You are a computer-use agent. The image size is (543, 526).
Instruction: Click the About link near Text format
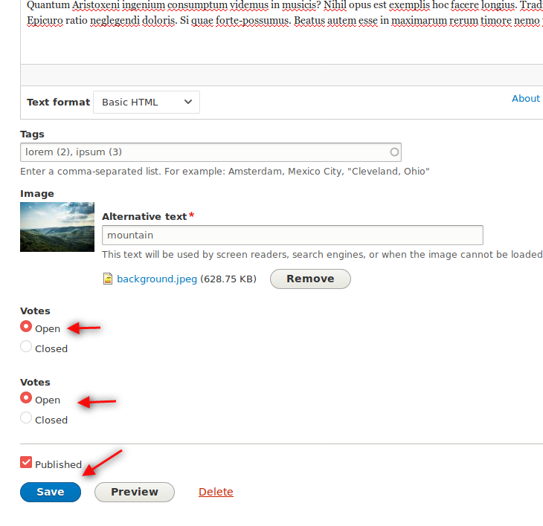pos(526,99)
